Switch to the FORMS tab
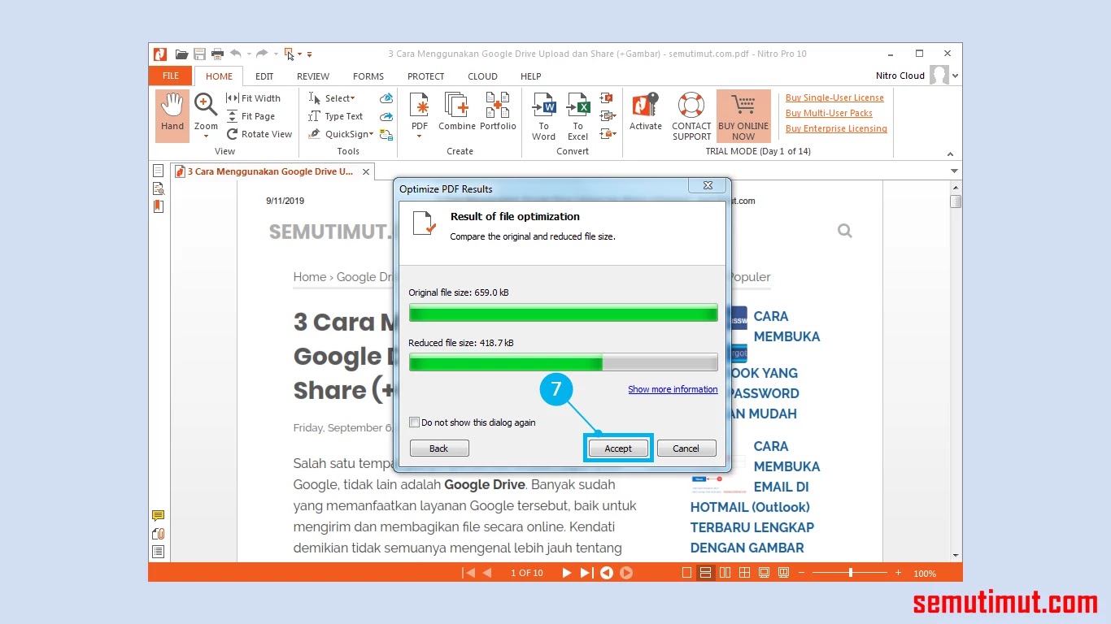1111x624 pixels. 368,76
